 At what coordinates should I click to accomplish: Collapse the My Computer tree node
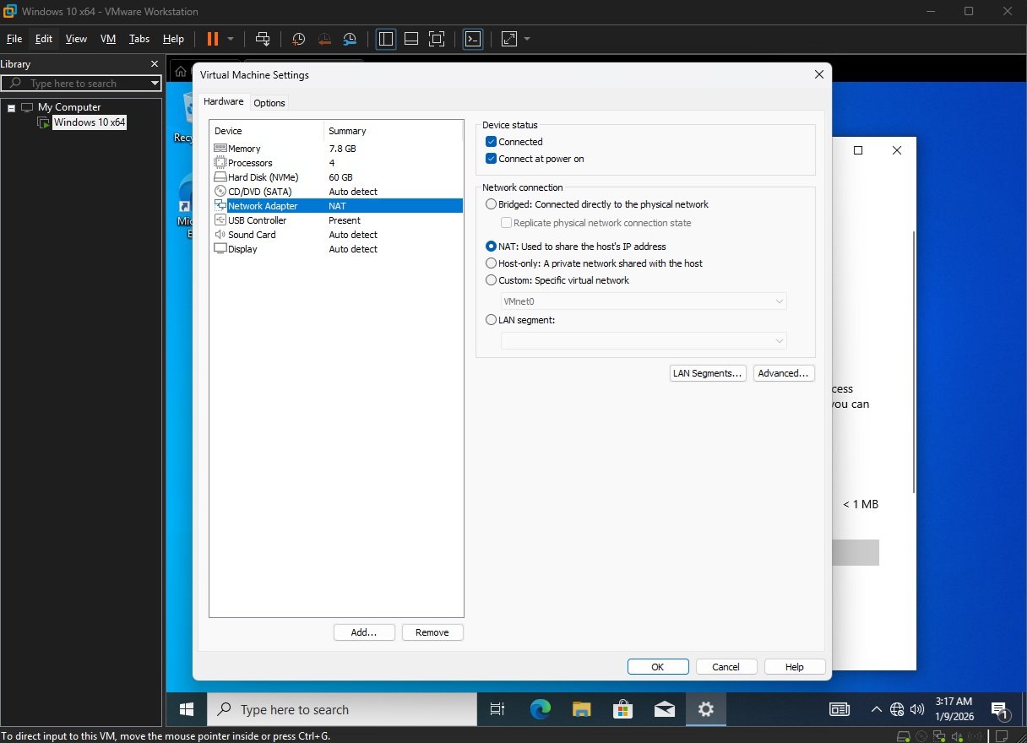click(12, 108)
